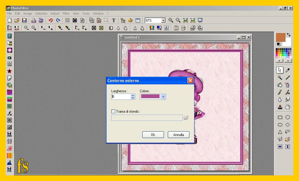Image resolution: width=299 pixels, height=181 pixels.
Task: Select the Ellipse selection shape
Action: tap(287, 117)
